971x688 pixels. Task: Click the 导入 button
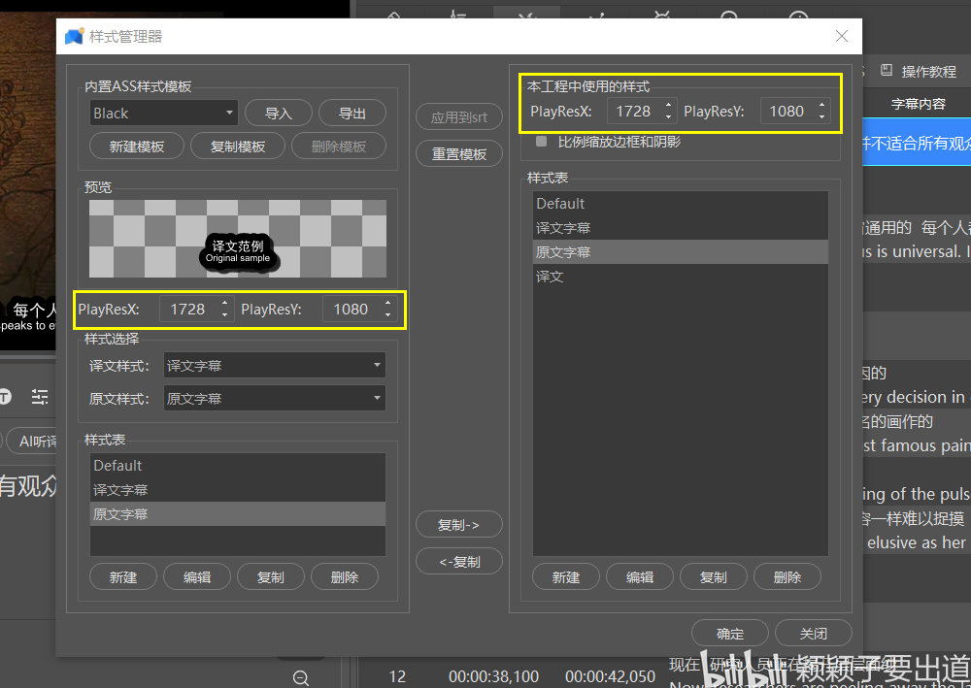[278, 114]
